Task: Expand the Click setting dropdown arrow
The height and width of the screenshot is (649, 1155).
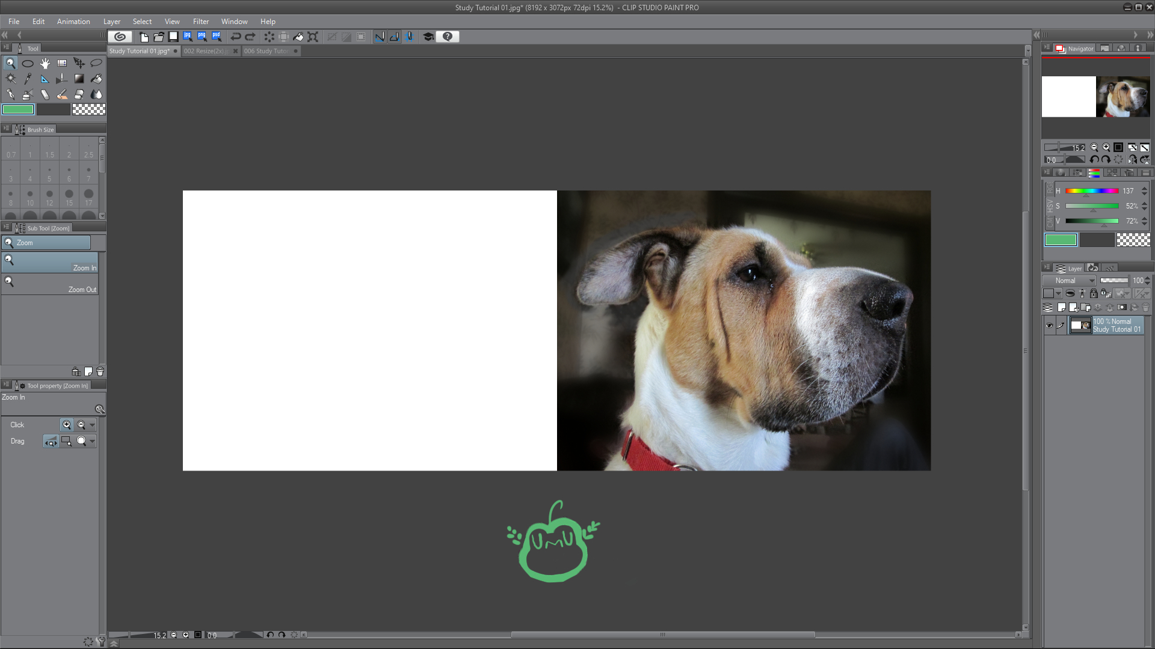Action: 92,425
